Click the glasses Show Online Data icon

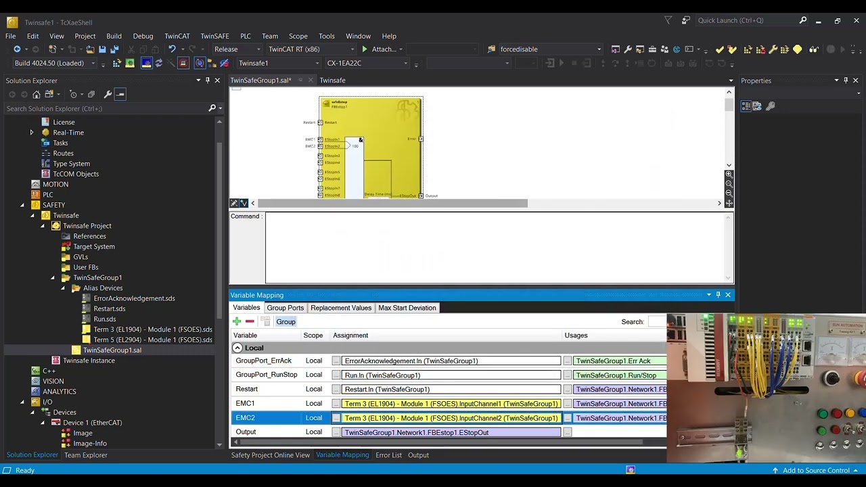tap(813, 49)
